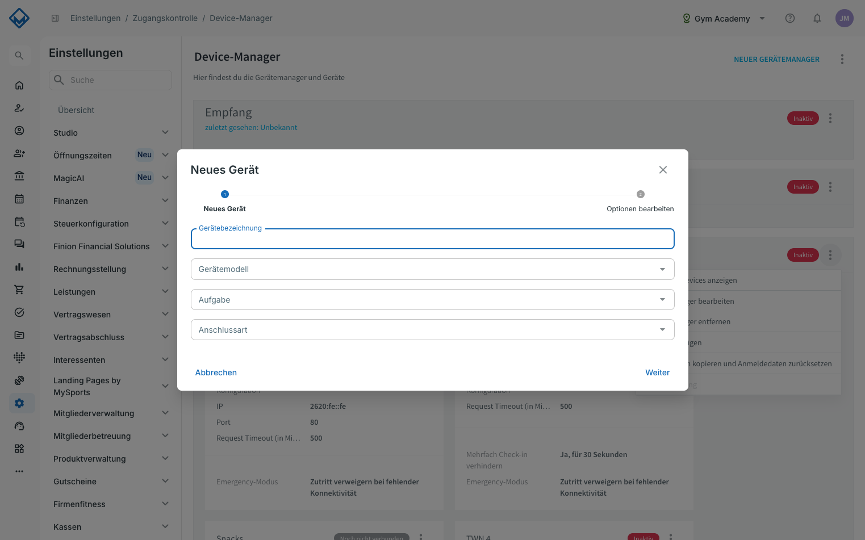
Task: Open the calendar icon in left rail
Action: tap(19, 199)
